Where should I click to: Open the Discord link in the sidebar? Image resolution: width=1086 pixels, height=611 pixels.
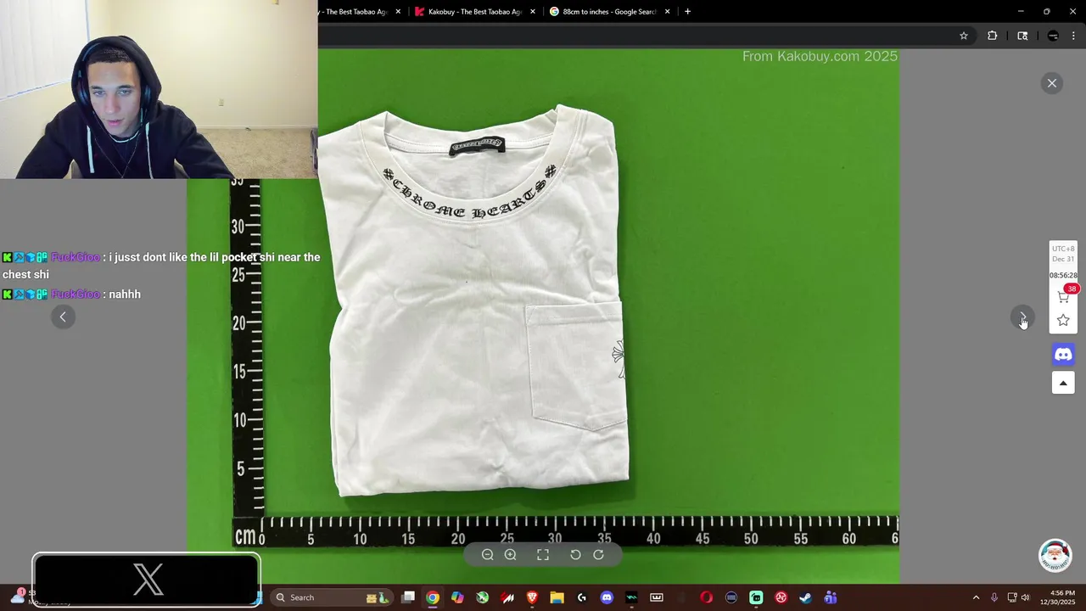[x=1063, y=354]
